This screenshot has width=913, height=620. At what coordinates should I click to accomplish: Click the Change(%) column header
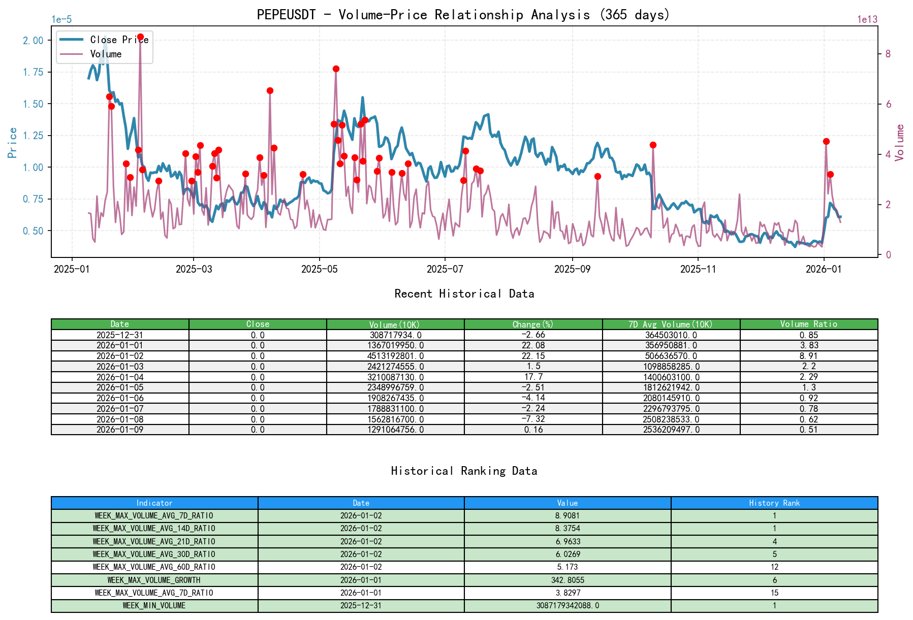[532, 323]
